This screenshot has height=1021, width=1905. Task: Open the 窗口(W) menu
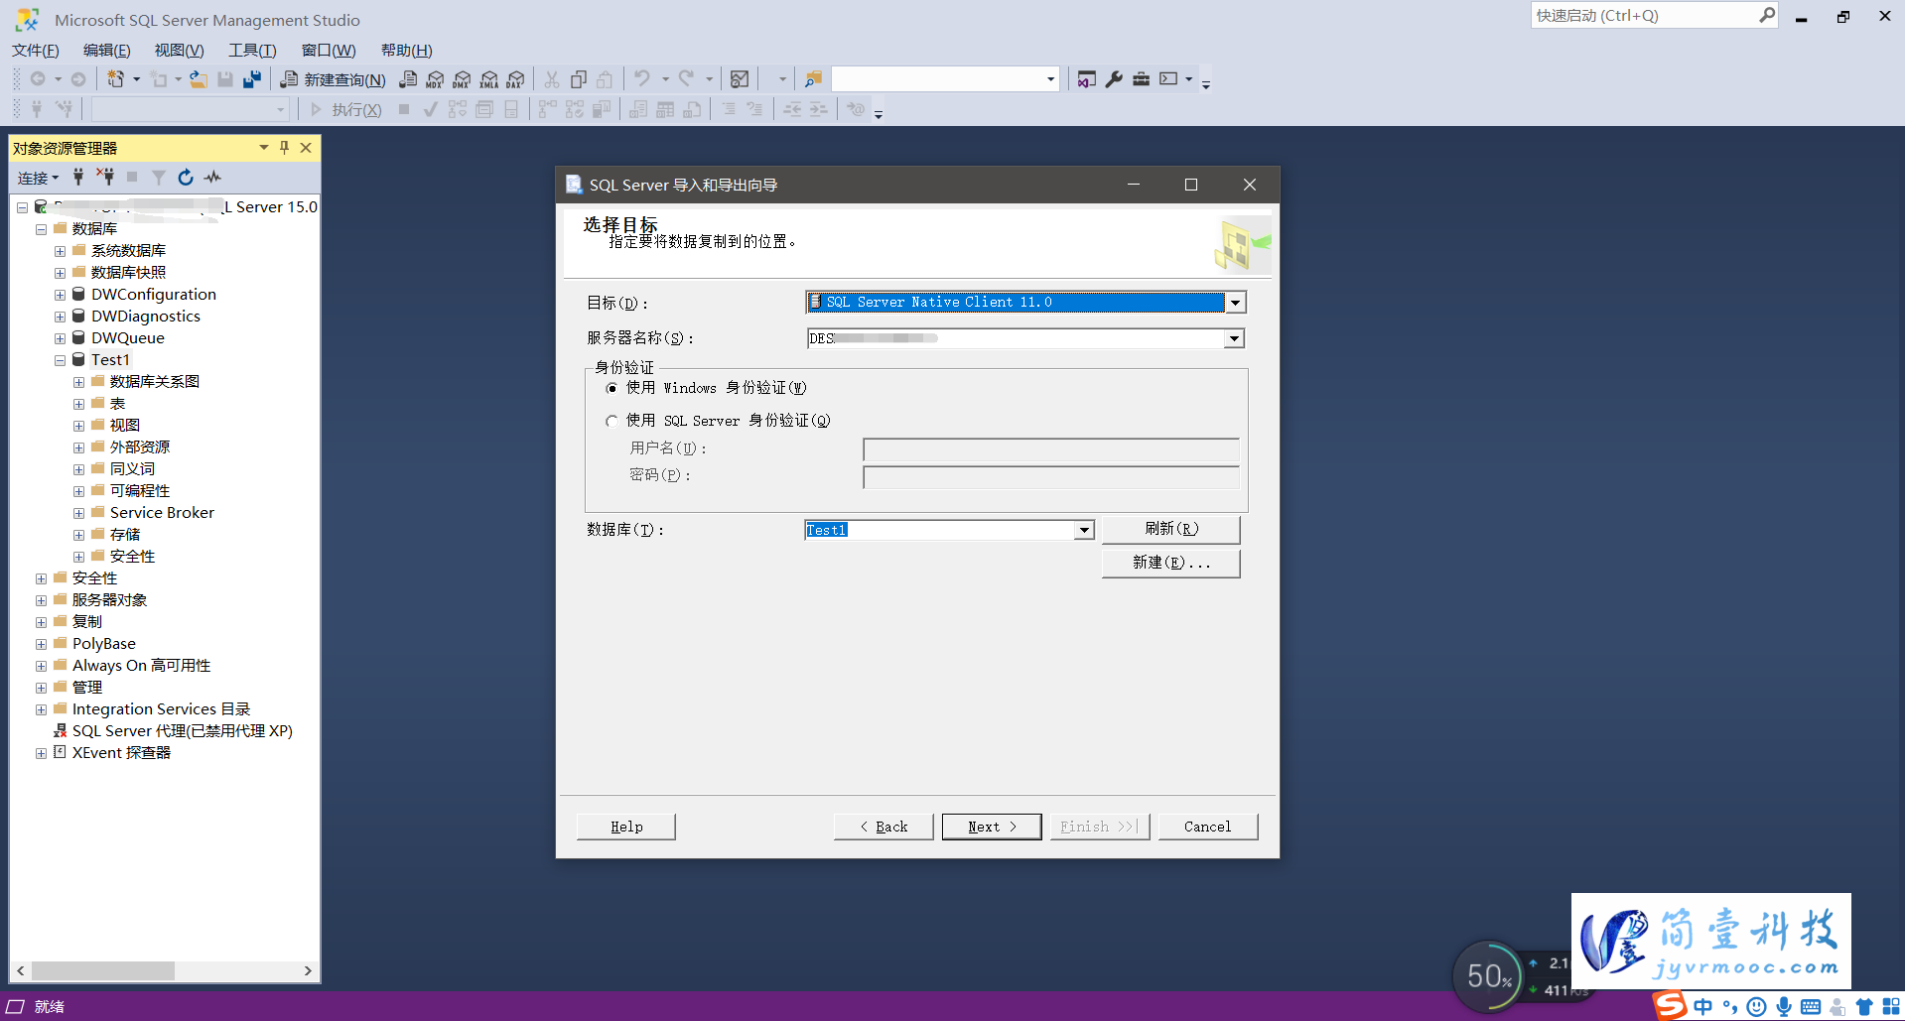[329, 51]
